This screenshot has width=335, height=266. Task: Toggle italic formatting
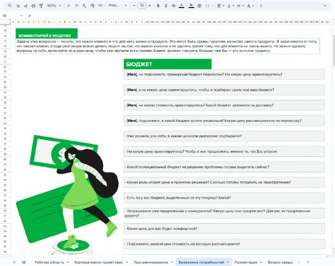tap(166, 6)
